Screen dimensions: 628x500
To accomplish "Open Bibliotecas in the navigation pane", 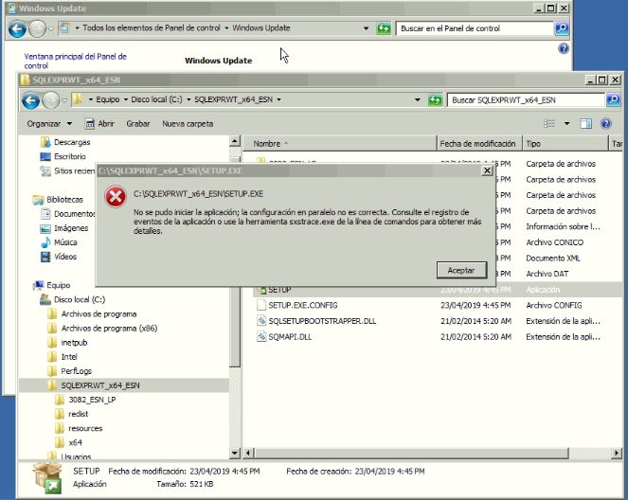I will (x=58, y=200).
